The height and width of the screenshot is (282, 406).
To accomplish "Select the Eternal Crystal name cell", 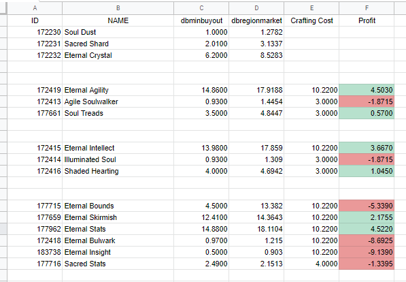I will point(118,55).
